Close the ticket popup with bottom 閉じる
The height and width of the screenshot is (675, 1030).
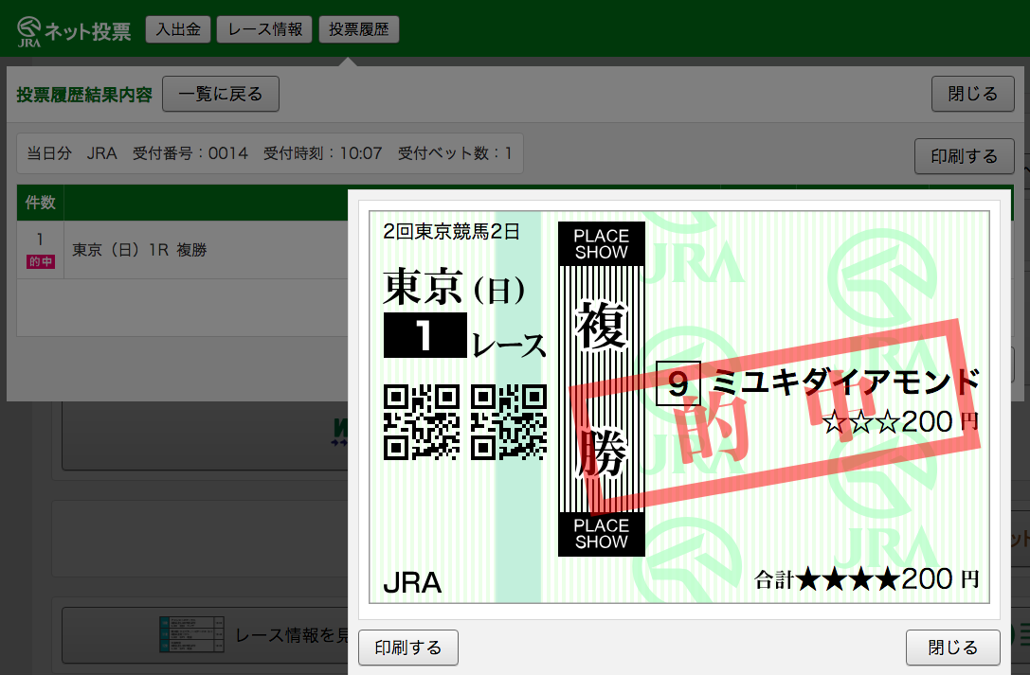tap(953, 648)
